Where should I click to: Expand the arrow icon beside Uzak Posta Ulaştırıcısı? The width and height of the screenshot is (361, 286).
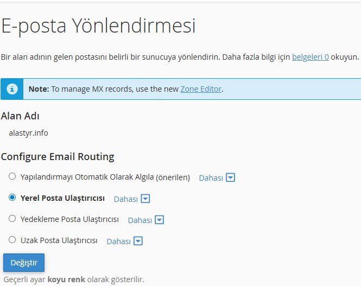[x=138, y=241]
